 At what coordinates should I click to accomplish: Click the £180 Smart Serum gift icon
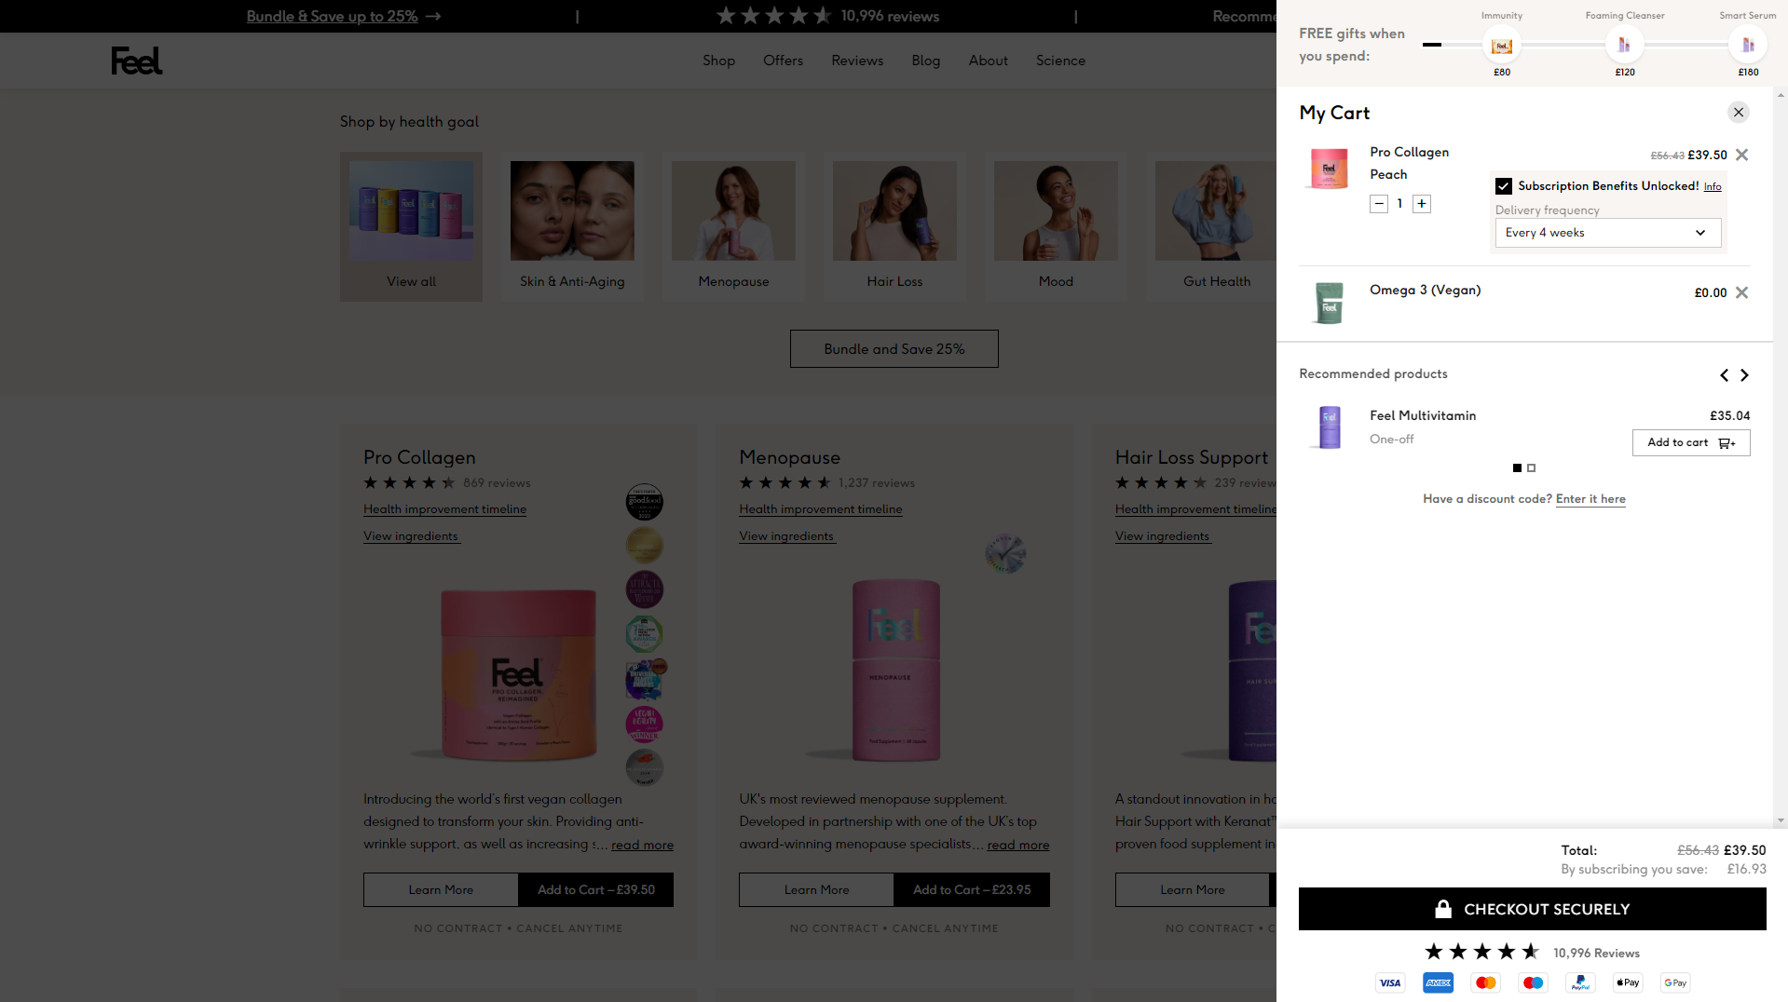[1747, 45]
